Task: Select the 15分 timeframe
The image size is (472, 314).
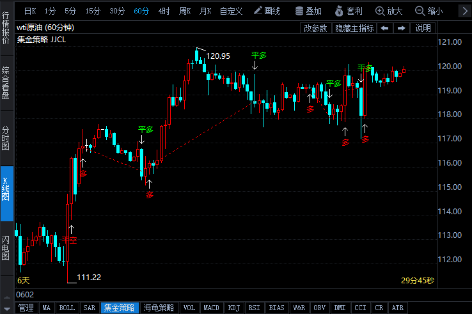Action: click(93, 11)
